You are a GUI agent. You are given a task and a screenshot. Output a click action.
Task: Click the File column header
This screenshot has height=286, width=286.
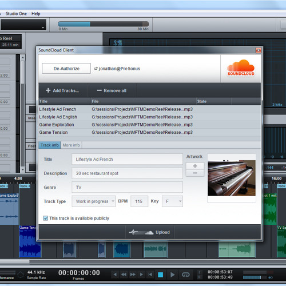coord(144,101)
